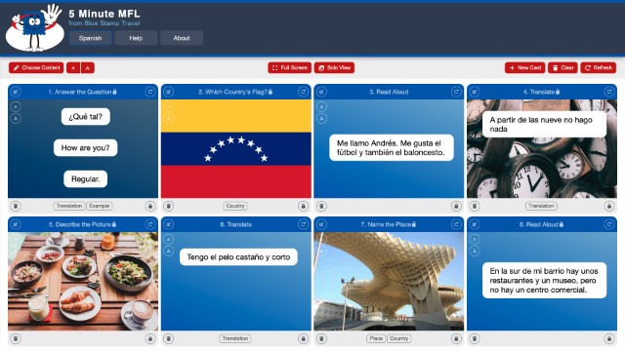Click the edit icon on Which Country's Flag card
Screen dimensions: 625x351
pos(169,92)
